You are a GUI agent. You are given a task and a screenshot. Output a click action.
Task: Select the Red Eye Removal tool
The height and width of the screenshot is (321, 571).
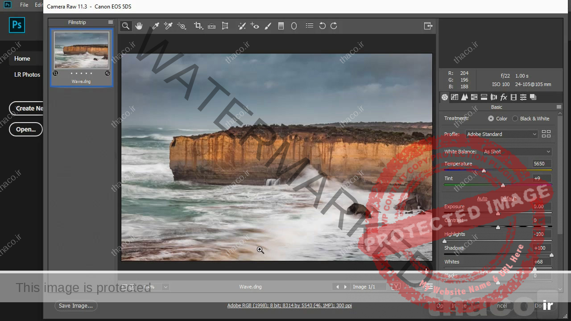255,26
